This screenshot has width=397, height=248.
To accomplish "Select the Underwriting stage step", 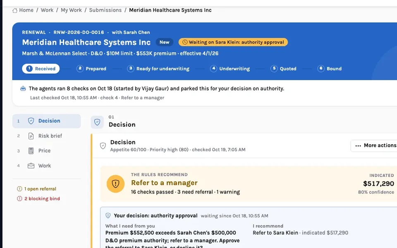I will coord(230,69).
